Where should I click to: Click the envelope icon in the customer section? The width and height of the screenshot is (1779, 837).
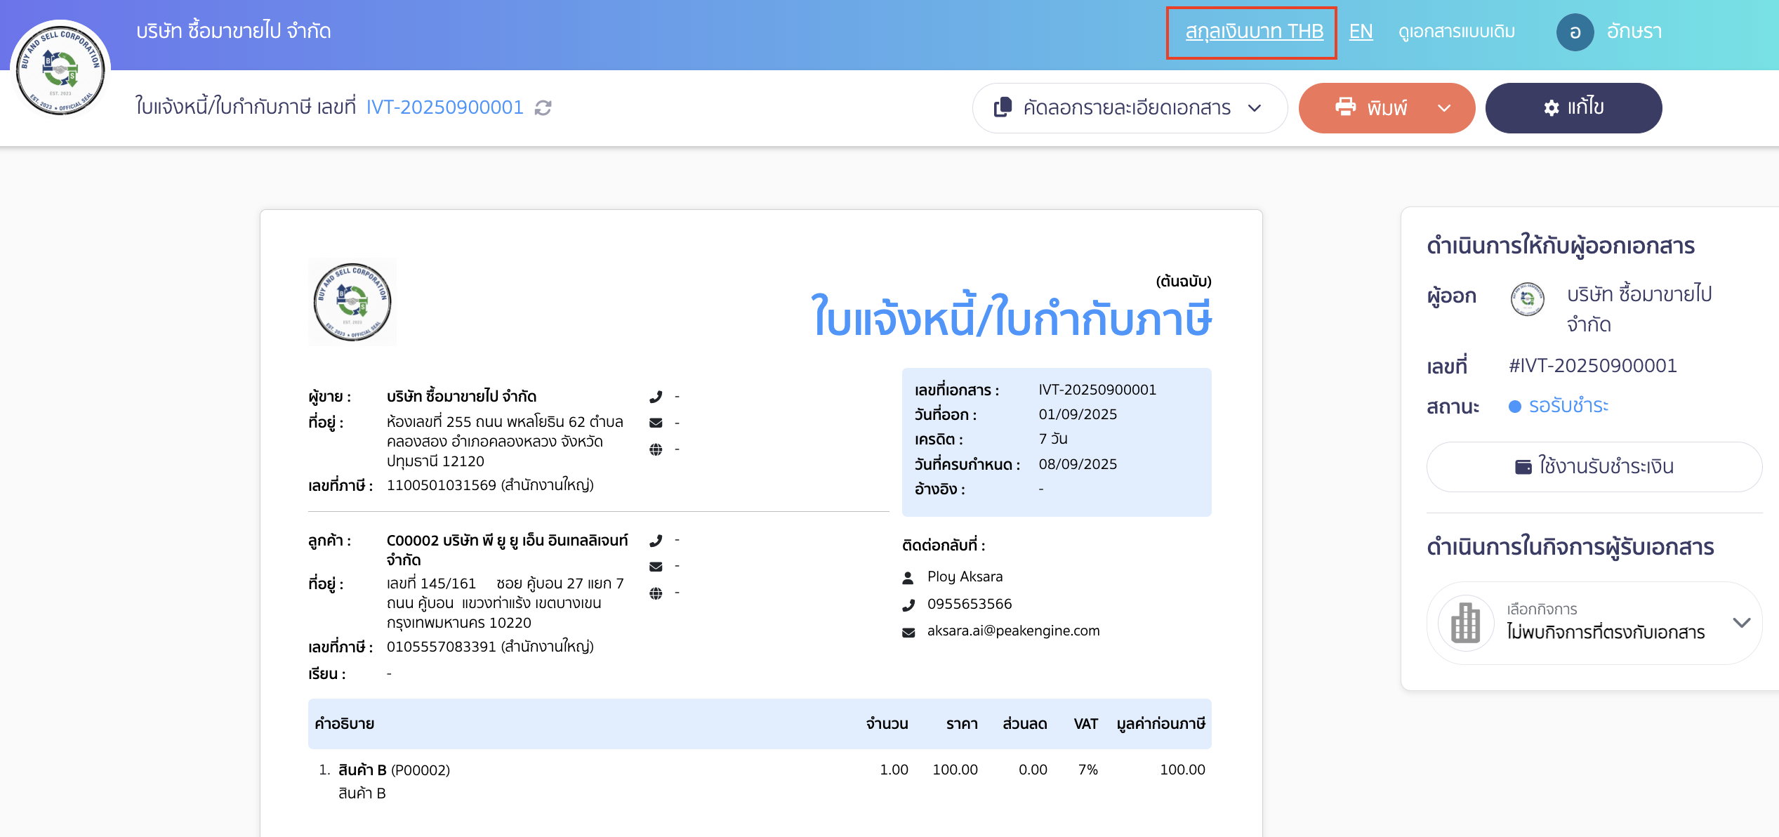[x=657, y=565]
